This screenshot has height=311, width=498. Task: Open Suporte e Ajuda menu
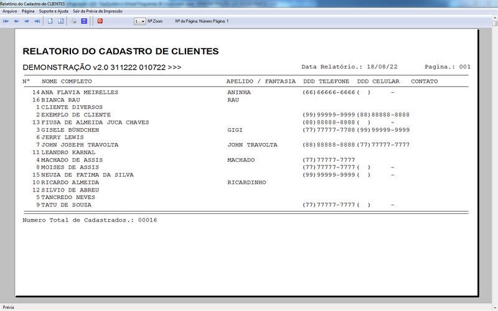[54, 11]
